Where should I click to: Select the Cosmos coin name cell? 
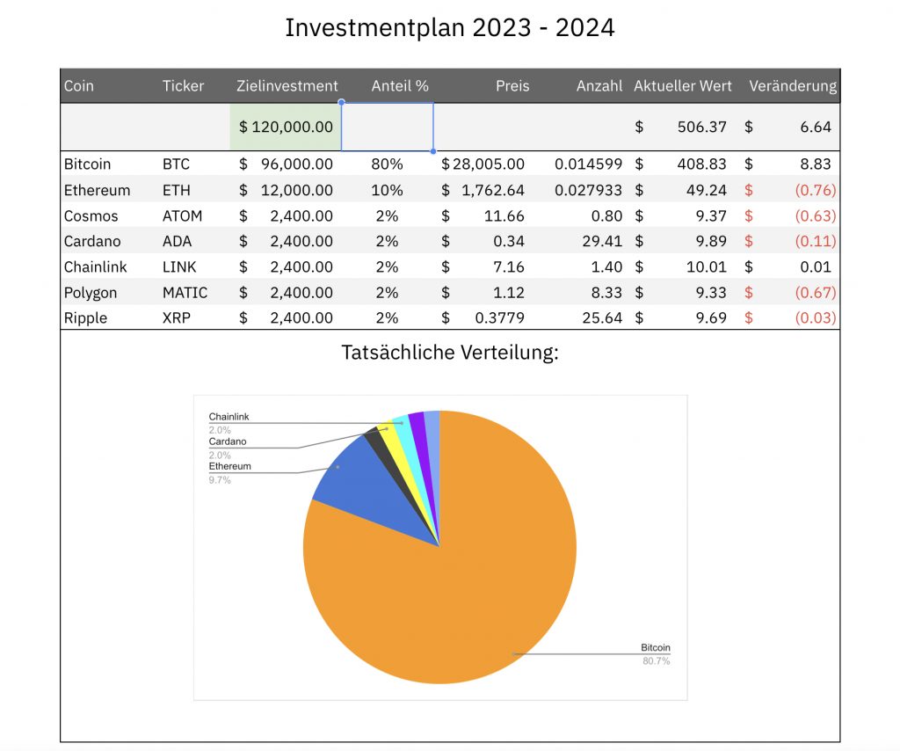click(x=91, y=215)
